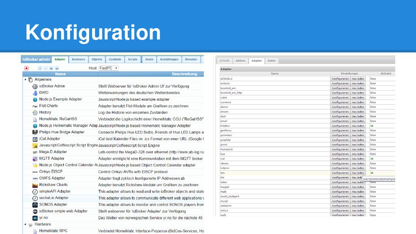
Task: Switch to the Daten tab
Action: 272,61
